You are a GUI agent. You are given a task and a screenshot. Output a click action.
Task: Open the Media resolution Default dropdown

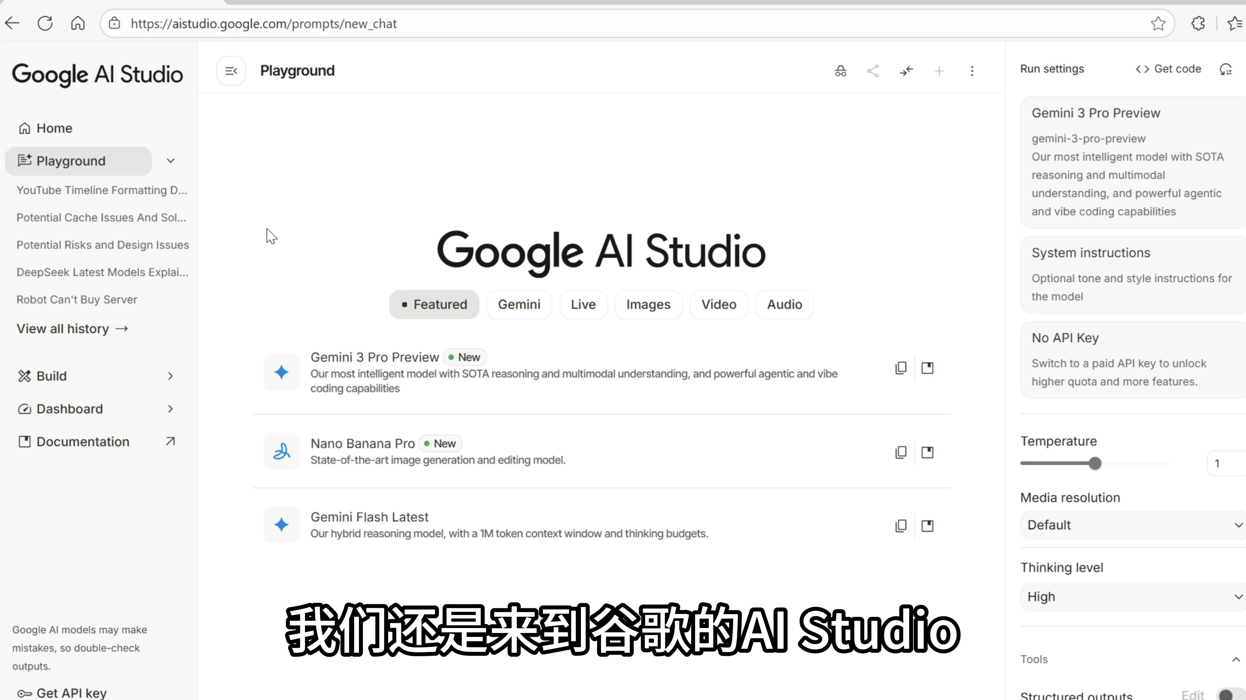coord(1132,525)
